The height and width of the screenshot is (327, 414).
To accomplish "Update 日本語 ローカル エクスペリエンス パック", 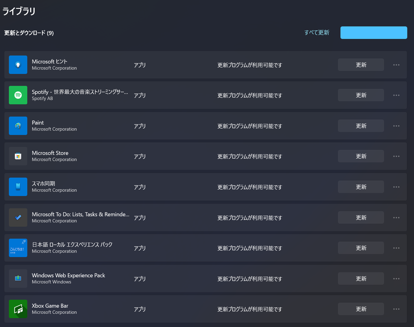I will [361, 248].
